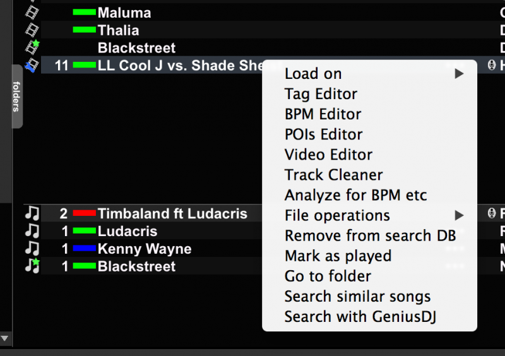Click the music note icon beside Timbaland ft Ludacris
Image resolution: width=505 pixels, height=356 pixels.
tap(32, 213)
